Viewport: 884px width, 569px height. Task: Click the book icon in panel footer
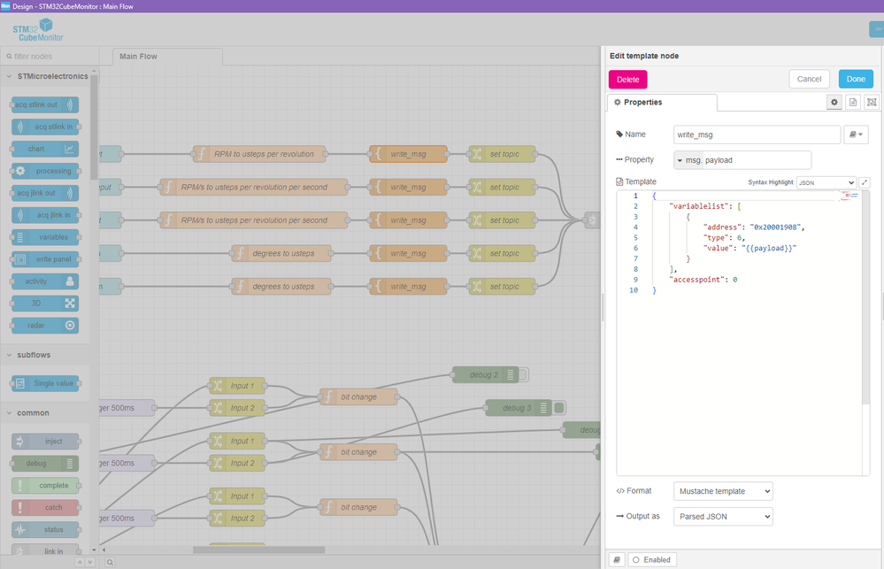click(x=616, y=559)
